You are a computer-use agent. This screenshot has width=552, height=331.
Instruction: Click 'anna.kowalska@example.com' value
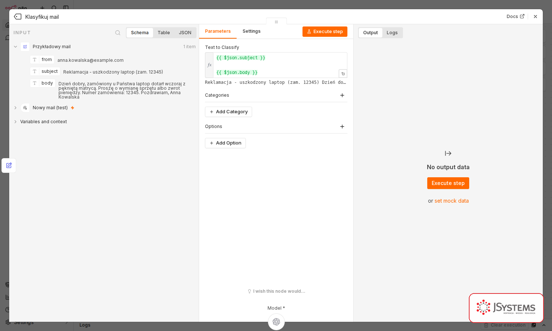click(x=91, y=60)
